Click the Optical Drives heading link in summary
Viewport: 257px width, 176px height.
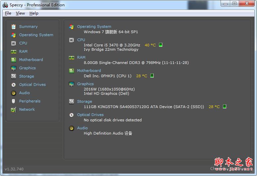(90, 115)
